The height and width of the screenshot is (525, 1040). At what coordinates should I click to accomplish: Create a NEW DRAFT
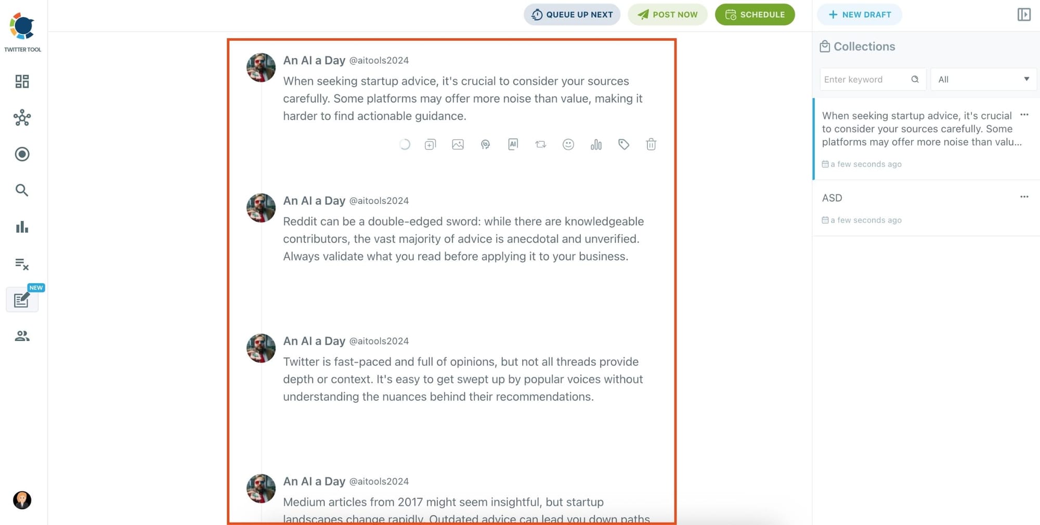859,15
